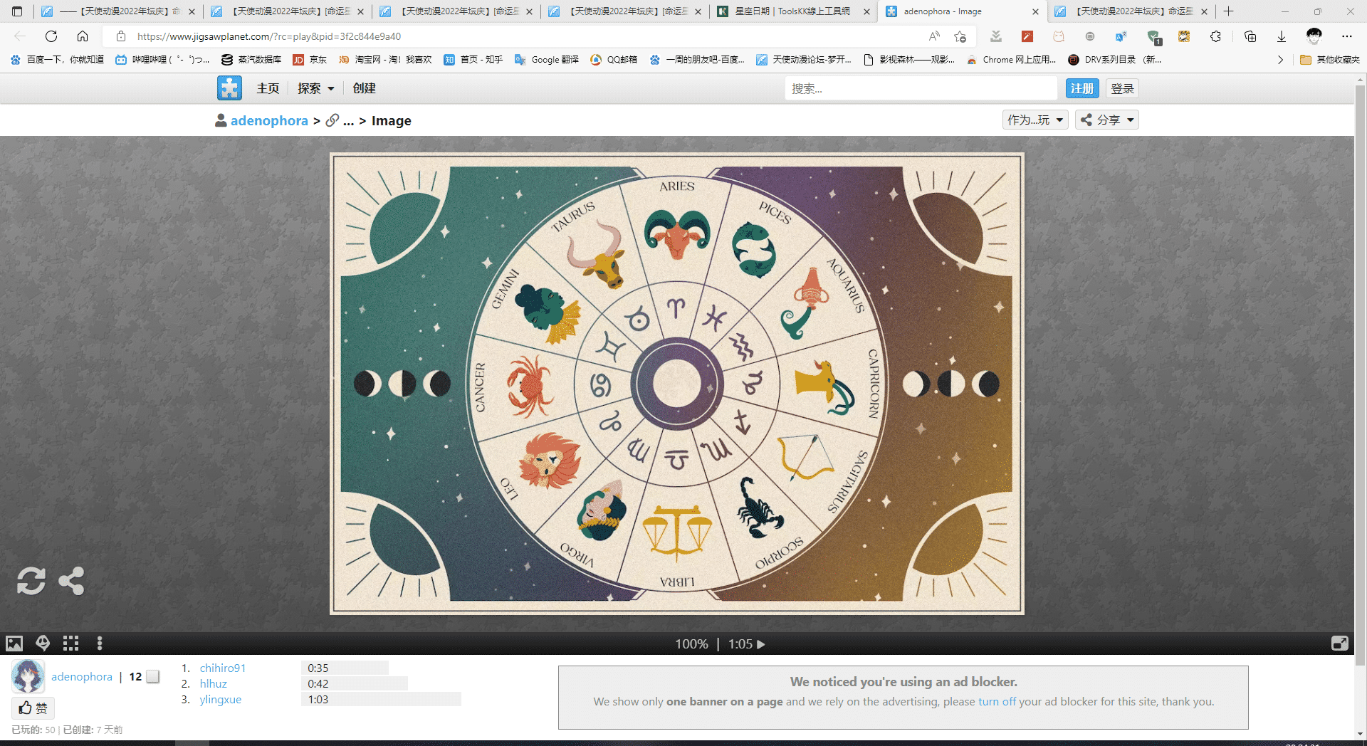This screenshot has height=746, width=1367.
Task: Show the puzzle preview image icon
Action: click(x=14, y=643)
